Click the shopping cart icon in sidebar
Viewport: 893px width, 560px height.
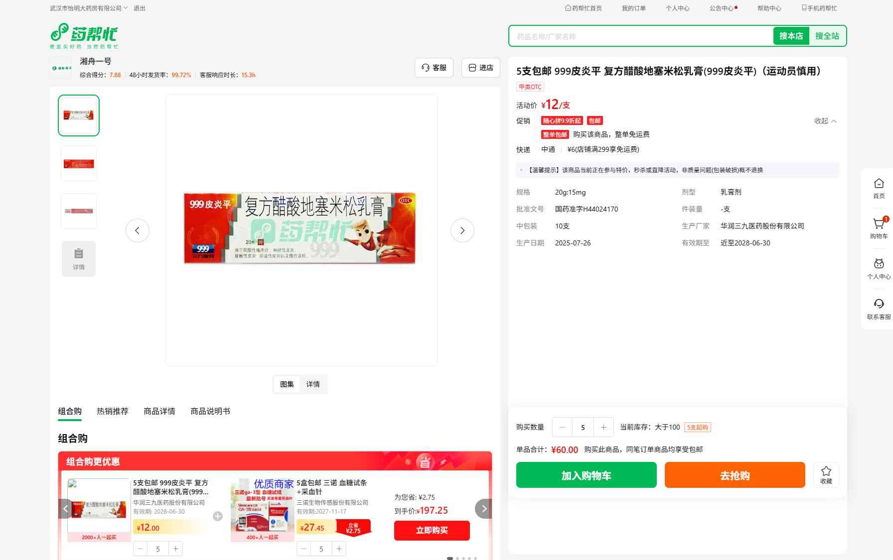pos(879,225)
